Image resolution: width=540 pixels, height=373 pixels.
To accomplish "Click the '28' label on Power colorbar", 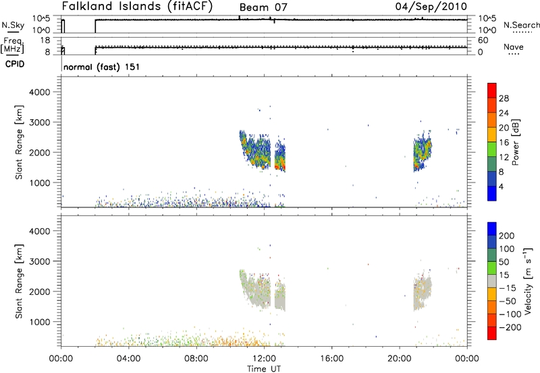I will point(504,98).
